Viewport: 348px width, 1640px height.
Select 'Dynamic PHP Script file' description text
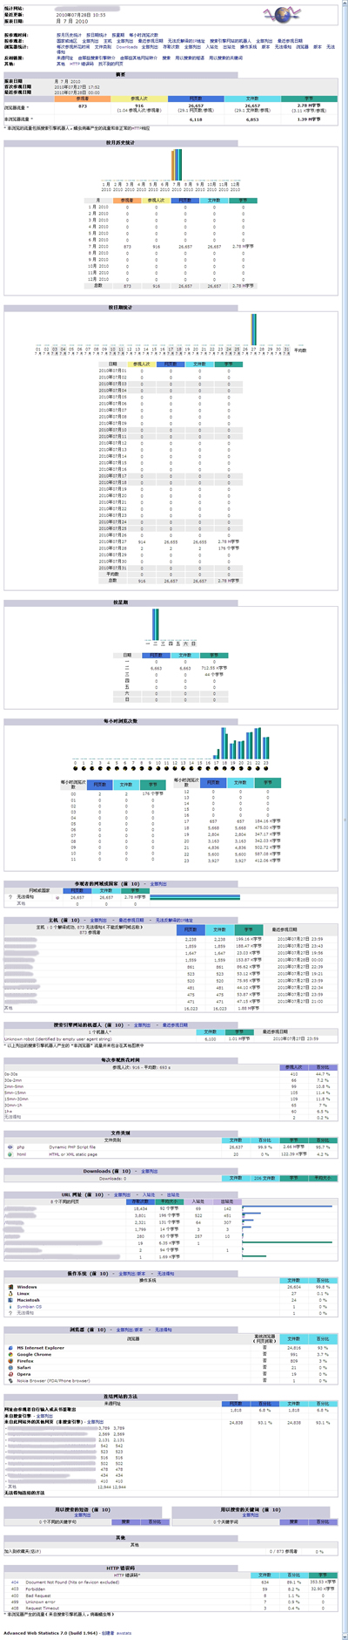73,1147
